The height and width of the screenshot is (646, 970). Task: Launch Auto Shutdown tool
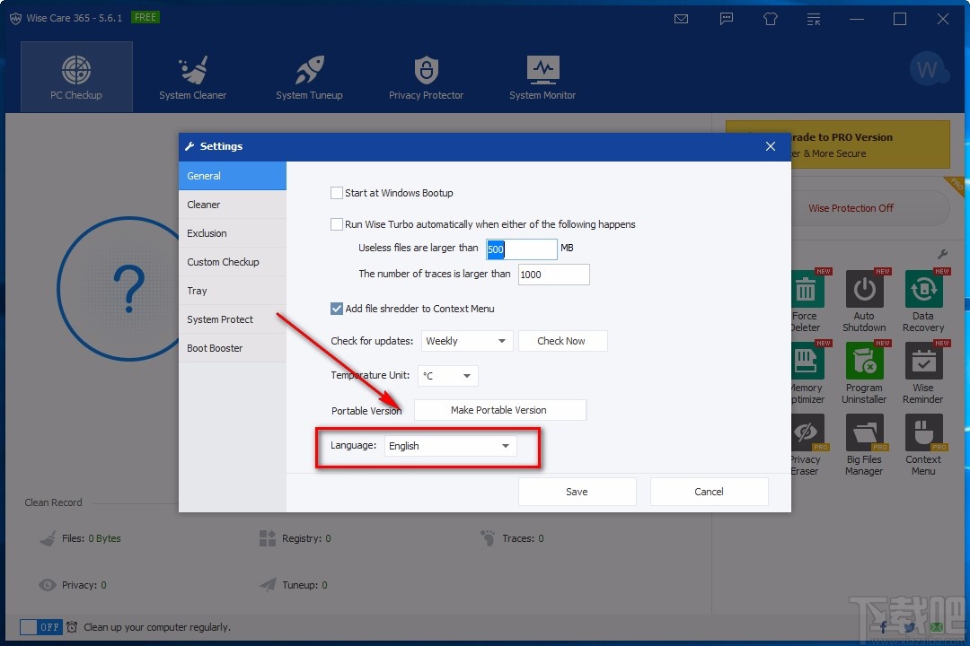864,301
